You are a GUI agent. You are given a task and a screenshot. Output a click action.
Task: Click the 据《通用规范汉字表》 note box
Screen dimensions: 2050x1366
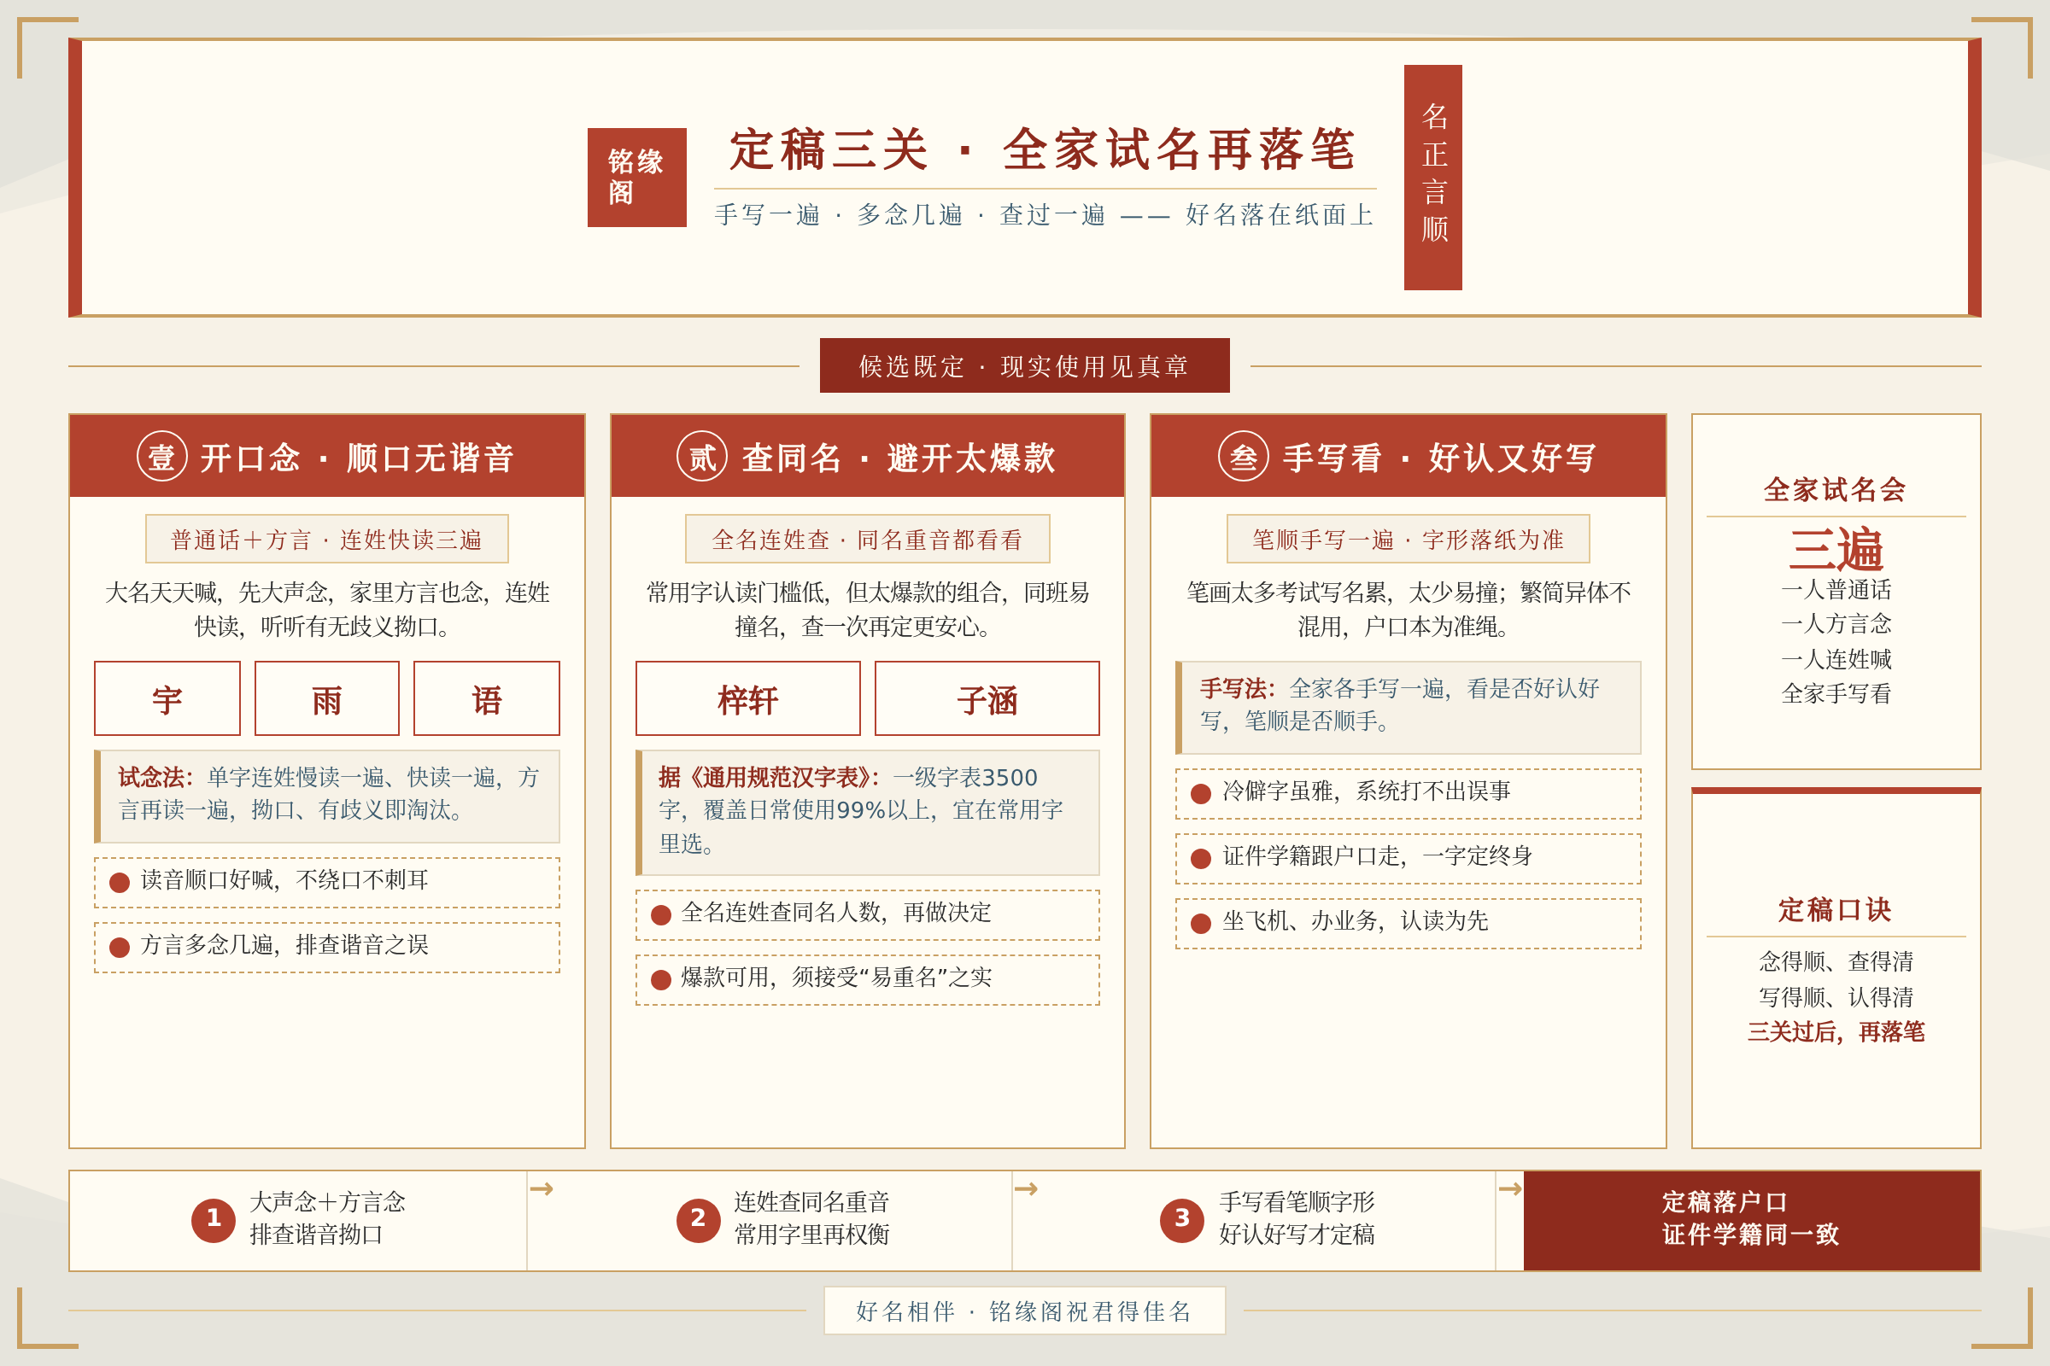[868, 813]
